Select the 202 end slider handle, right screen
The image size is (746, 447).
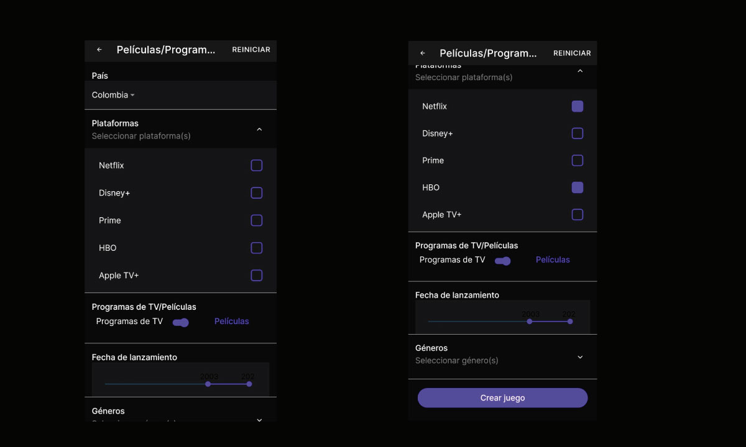[570, 322]
